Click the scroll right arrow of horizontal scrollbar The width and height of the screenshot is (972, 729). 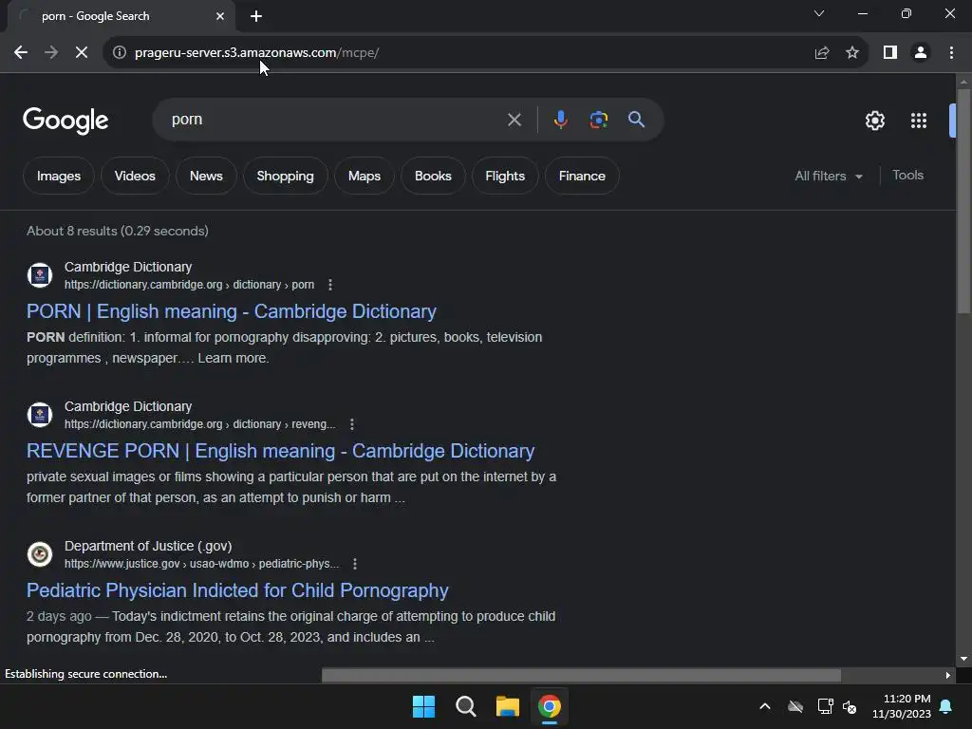click(947, 675)
